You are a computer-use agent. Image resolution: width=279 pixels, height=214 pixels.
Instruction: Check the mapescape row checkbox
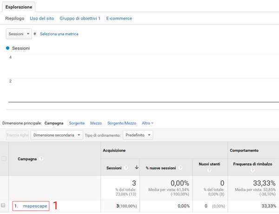click(4, 206)
